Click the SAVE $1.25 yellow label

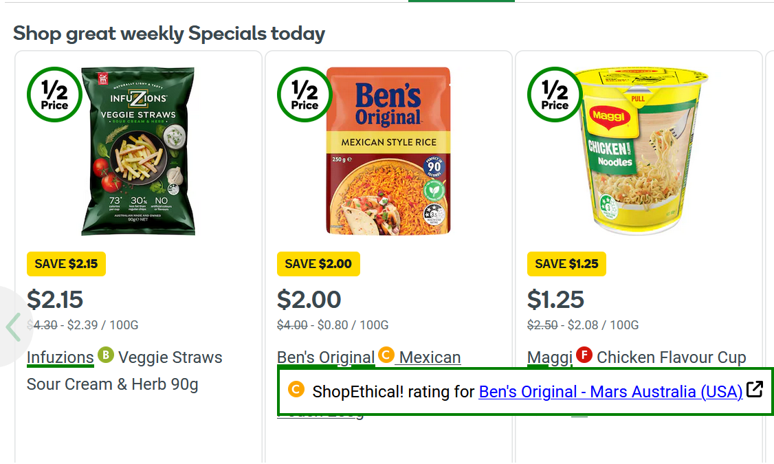click(x=566, y=264)
